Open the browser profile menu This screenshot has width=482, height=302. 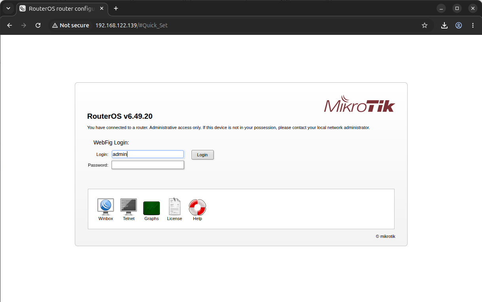[459, 25]
